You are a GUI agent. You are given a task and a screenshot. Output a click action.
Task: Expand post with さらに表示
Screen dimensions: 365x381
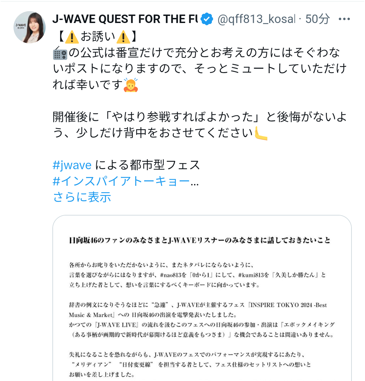(82, 197)
